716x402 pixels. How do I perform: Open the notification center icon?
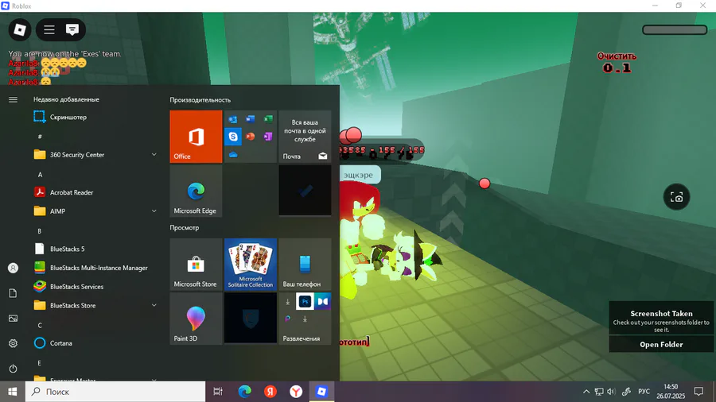pyautogui.click(x=698, y=392)
